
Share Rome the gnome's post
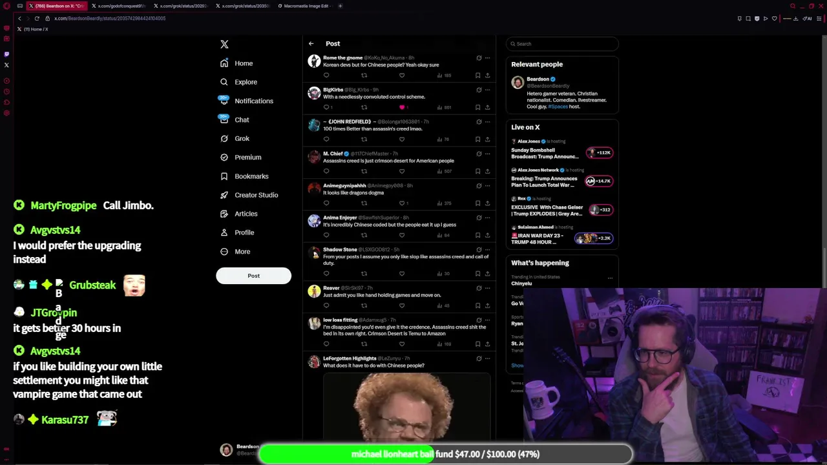[487, 76]
